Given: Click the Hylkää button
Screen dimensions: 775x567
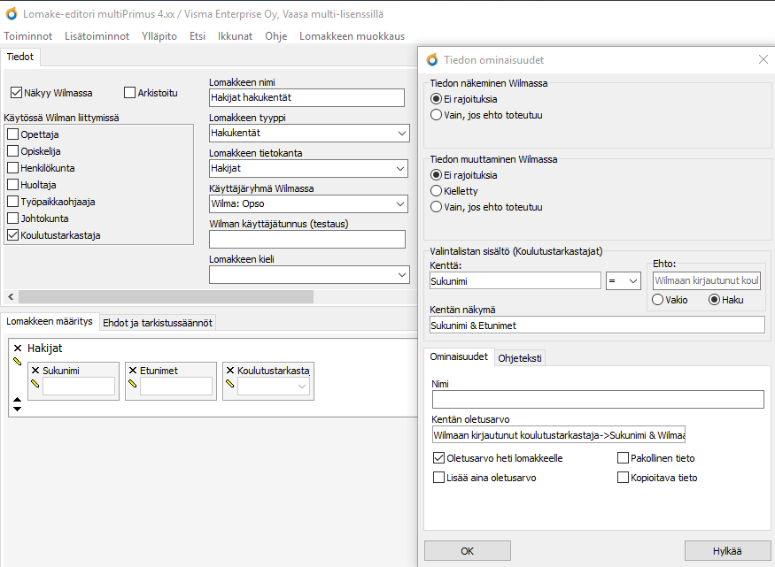Looking at the screenshot, I should [x=726, y=550].
